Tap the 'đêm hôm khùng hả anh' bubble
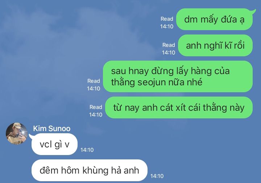Viewport: 261px width, 183px height. point(90,170)
